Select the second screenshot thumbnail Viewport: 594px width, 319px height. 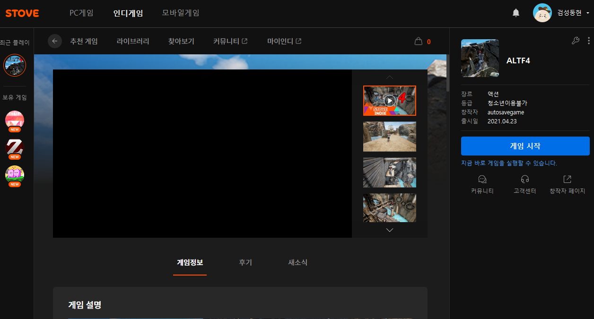point(389,137)
